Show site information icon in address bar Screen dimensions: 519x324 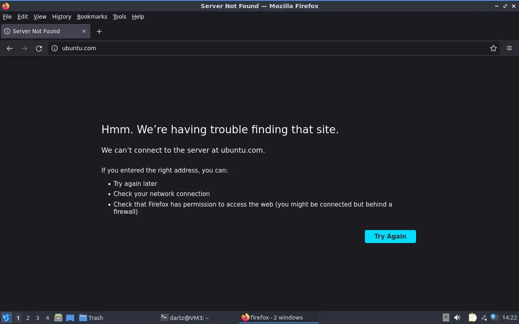click(x=55, y=48)
